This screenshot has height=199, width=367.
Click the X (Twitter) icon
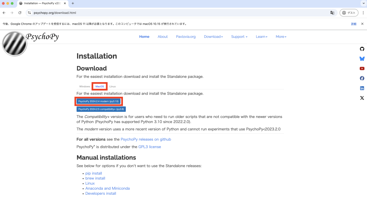pos(362,98)
